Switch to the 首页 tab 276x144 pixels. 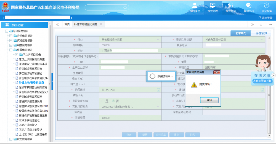click(x=67, y=24)
